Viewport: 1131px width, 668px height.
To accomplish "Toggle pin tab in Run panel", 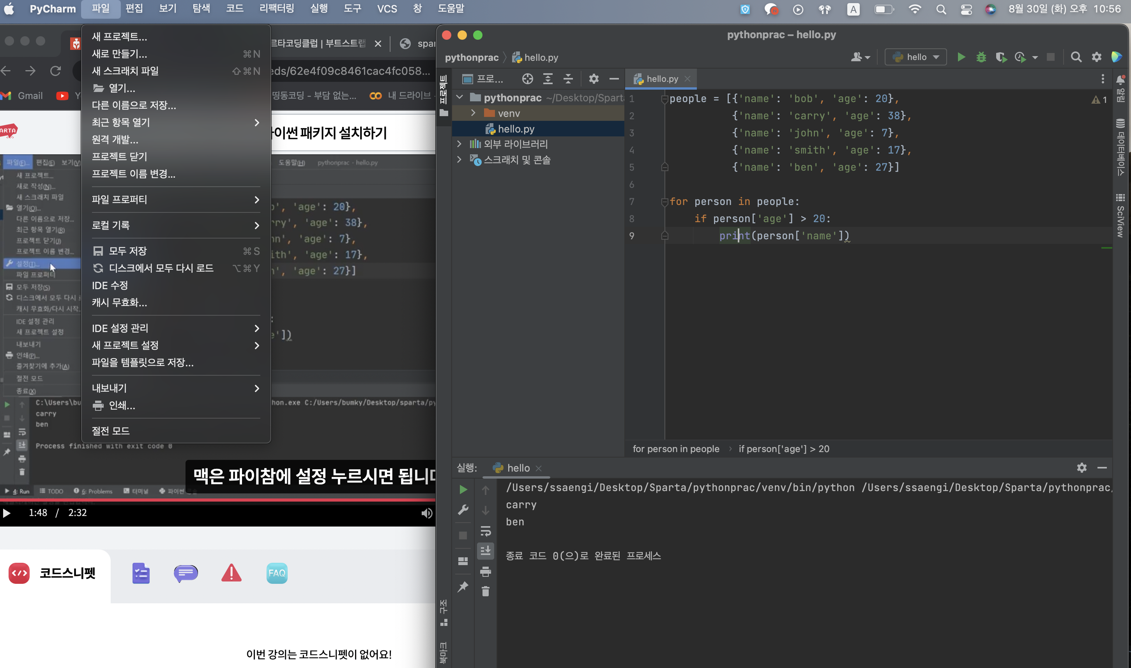I will 463,587.
